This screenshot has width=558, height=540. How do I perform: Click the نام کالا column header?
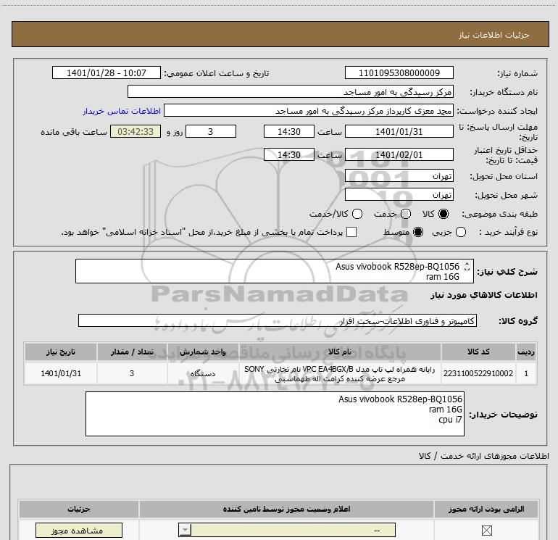[340, 352]
